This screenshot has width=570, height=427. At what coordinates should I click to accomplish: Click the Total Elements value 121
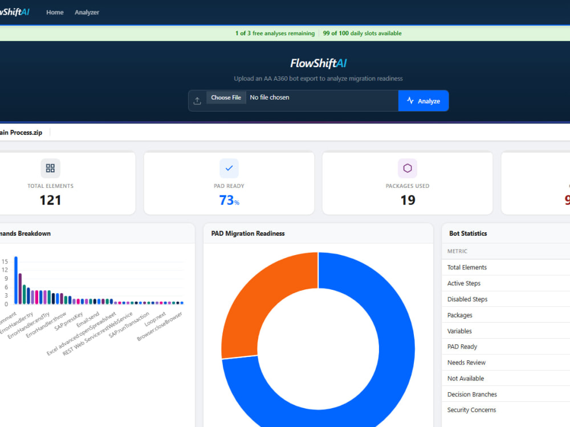tap(50, 200)
